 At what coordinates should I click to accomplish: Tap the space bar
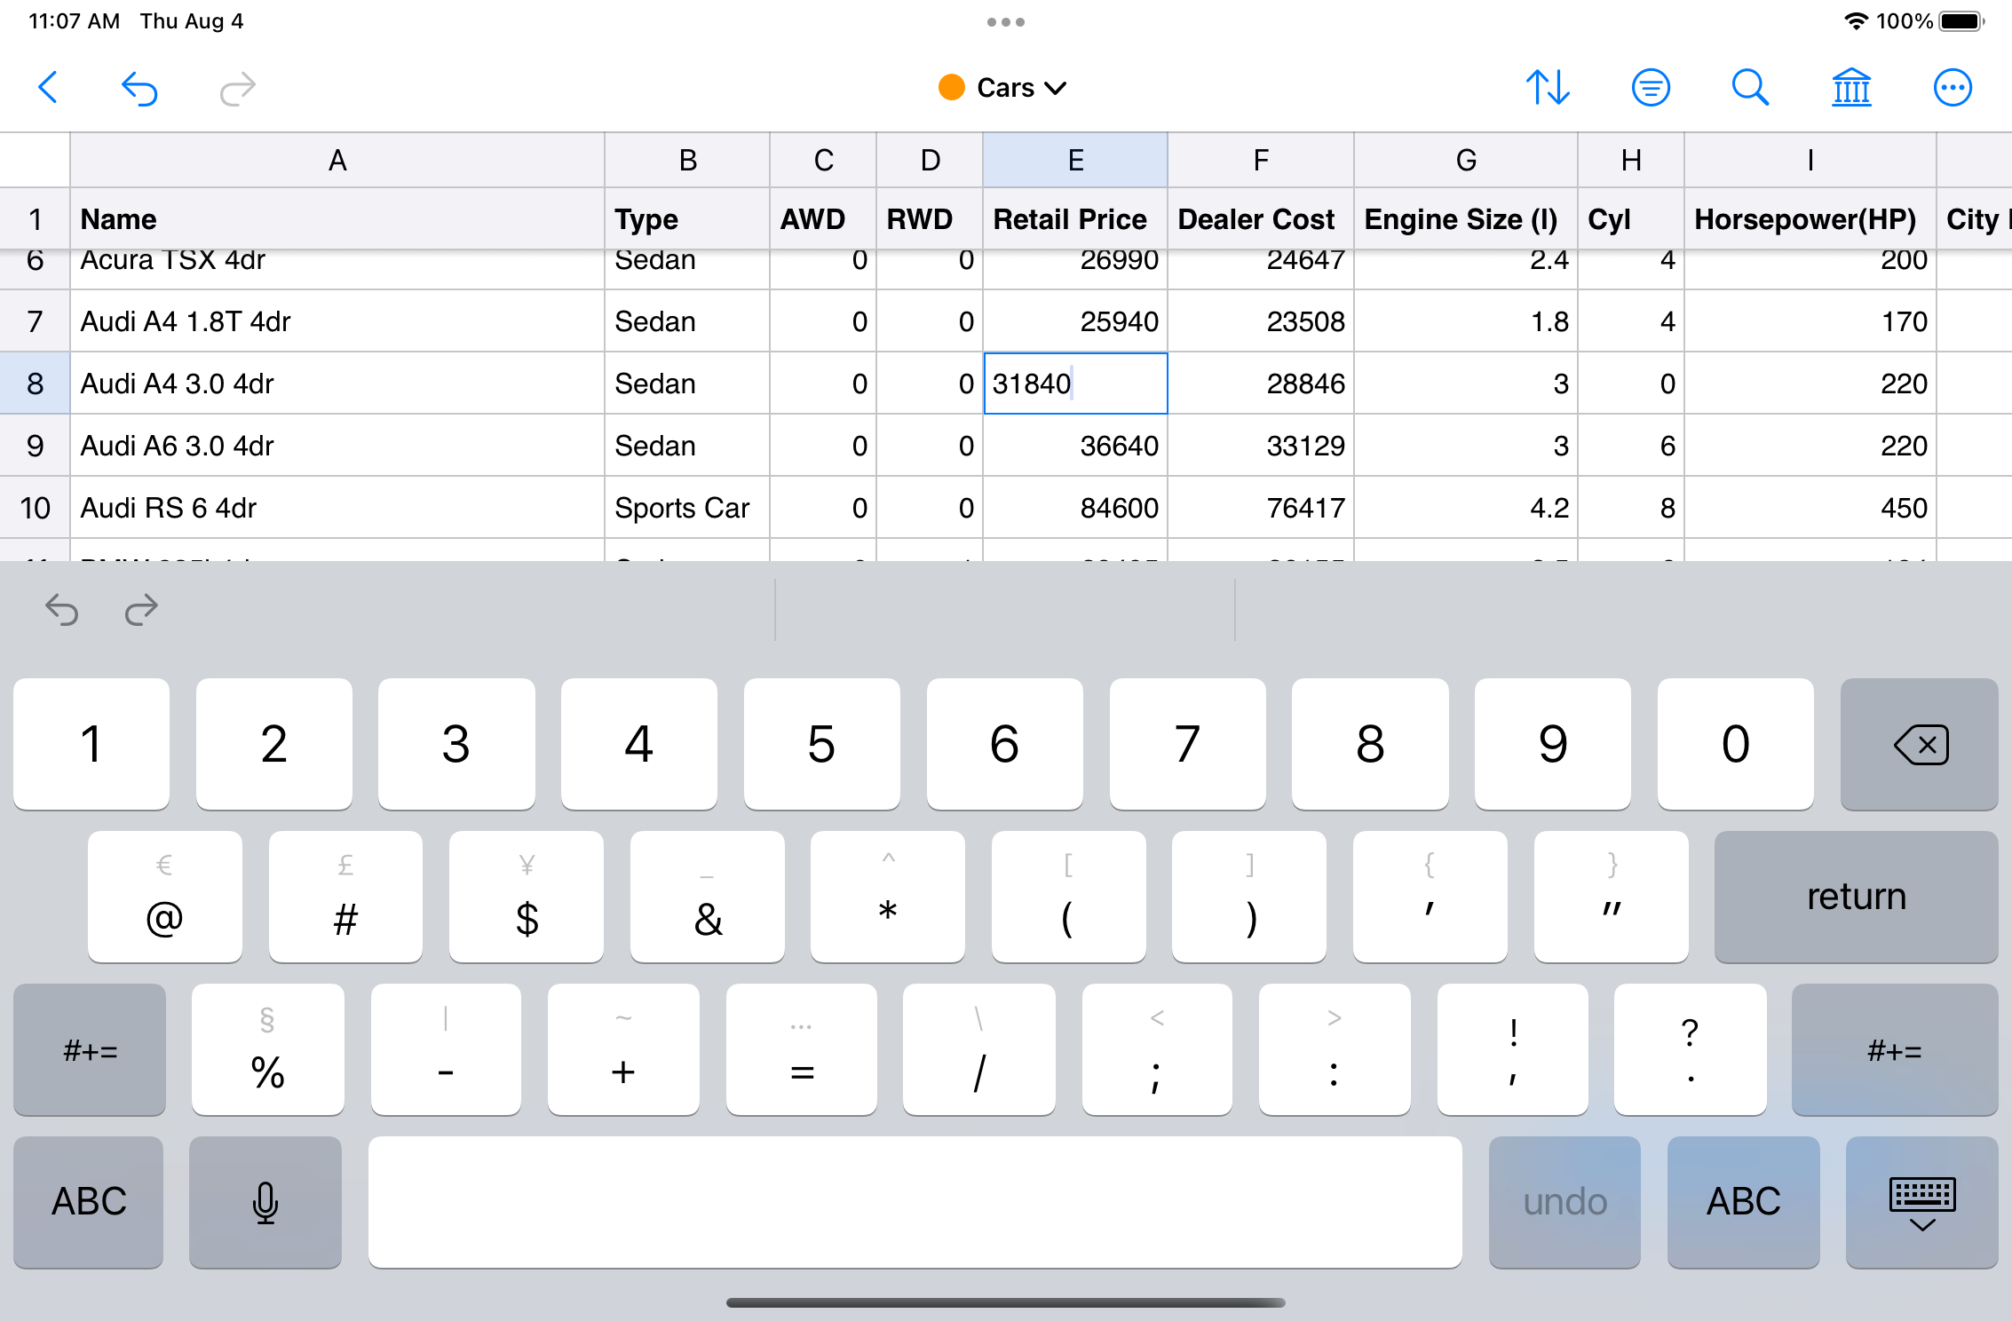[x=915, y=1202]
